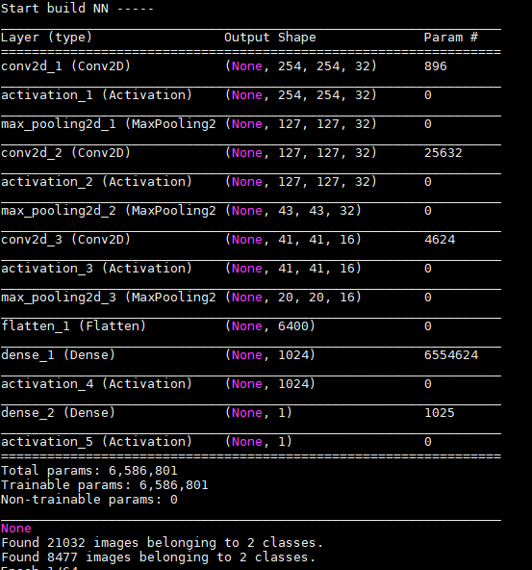
Task: Click the 'Start build NN -----' line
Action: click(77, 9)
